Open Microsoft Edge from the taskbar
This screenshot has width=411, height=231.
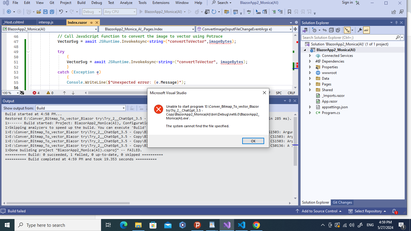[123, 225]
